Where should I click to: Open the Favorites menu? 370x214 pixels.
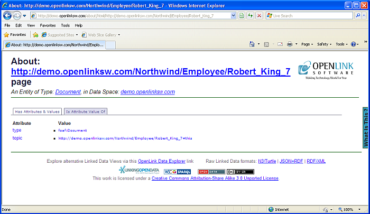[x=48, y=25]
